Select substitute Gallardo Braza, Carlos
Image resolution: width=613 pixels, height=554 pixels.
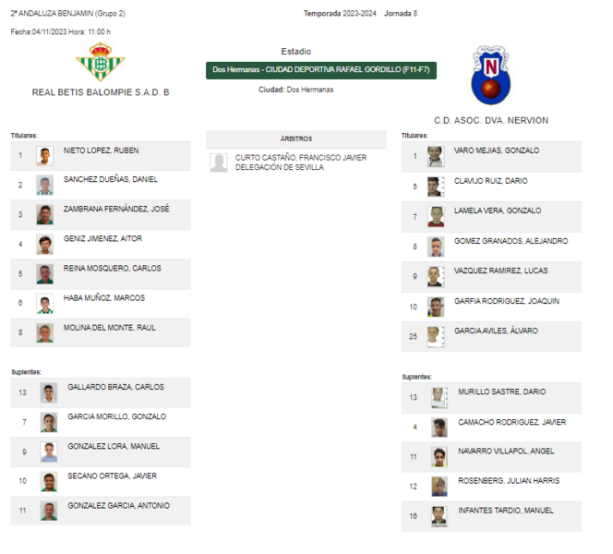click(115, 387)
